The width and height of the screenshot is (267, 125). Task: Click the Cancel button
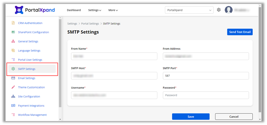(x=234, y=117)
